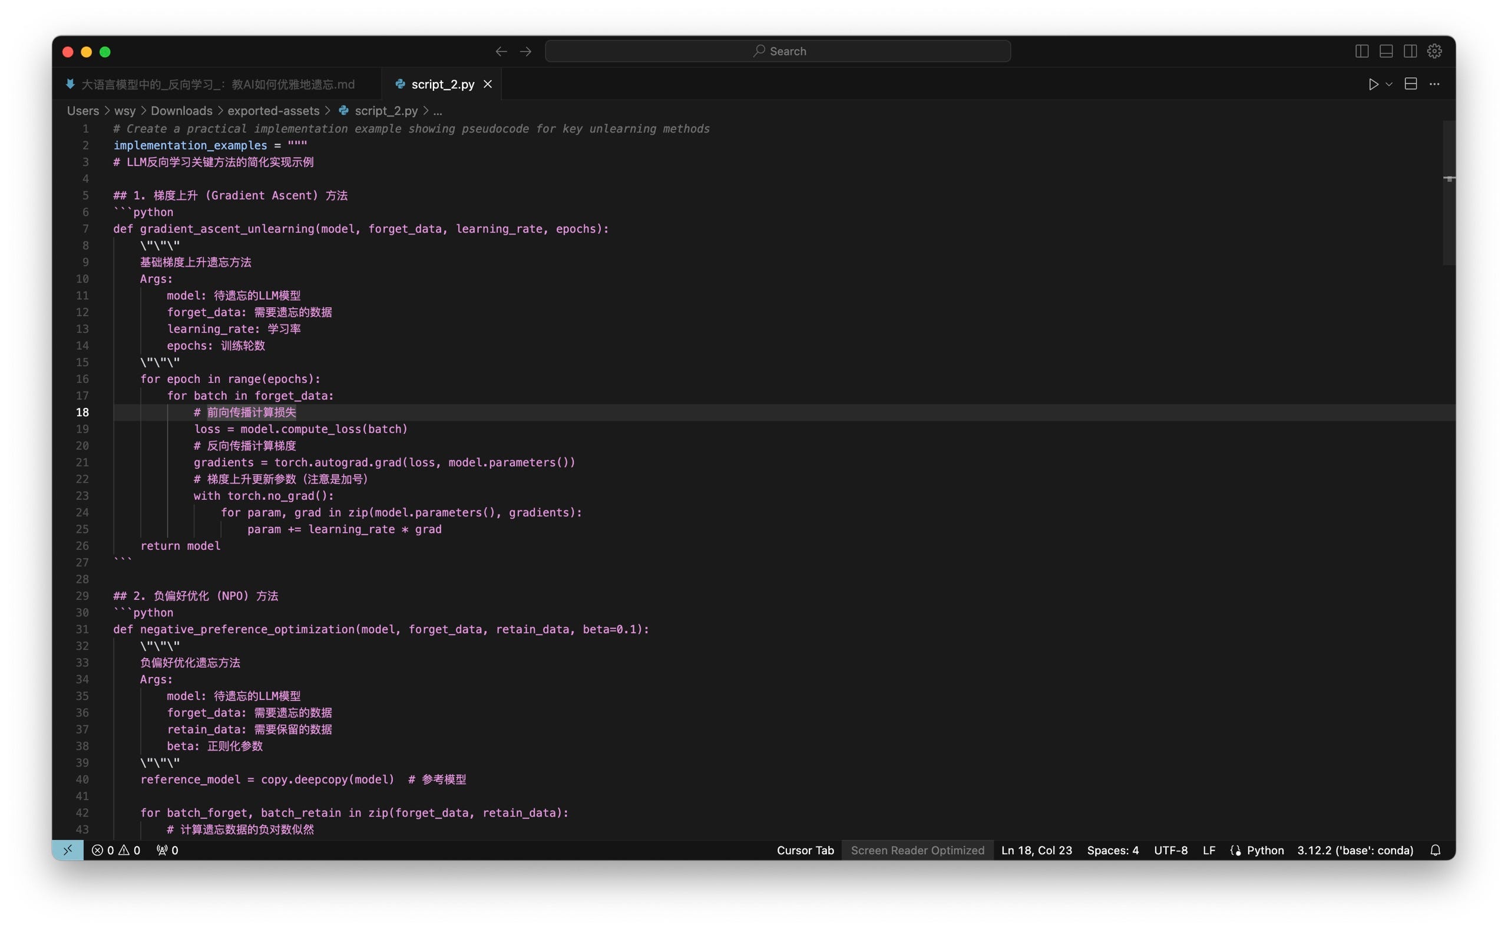Open the errors and warnings indicator

pos(115,850)
